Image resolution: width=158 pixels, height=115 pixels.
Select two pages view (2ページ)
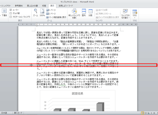click(51, 14)
